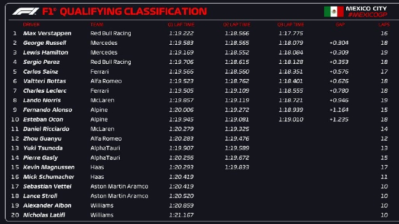Click the Q2 Lap Time header
The height and width of the screenshot is (224, 399).
coord(237,25)
